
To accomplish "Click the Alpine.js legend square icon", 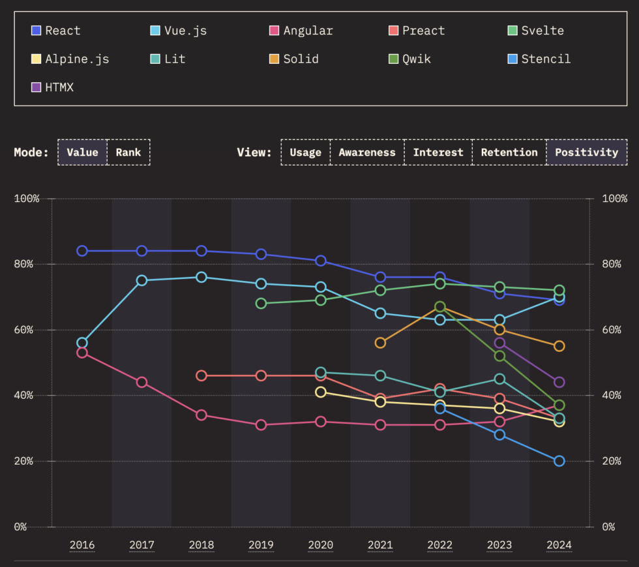I will point(37,59).
